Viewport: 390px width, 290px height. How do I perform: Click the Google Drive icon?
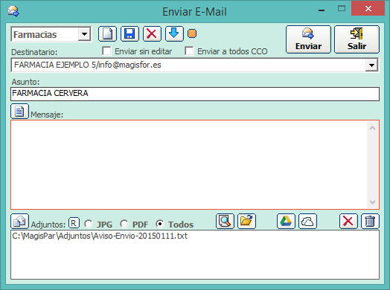[x=286, y=221]
